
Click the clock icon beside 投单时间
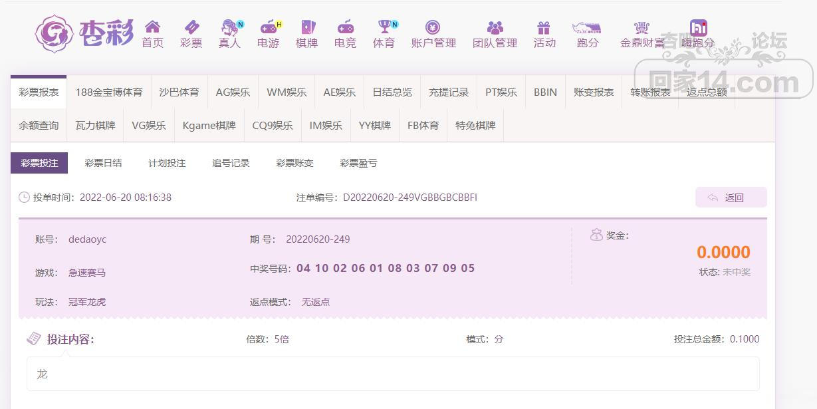[x=24, y=198]
